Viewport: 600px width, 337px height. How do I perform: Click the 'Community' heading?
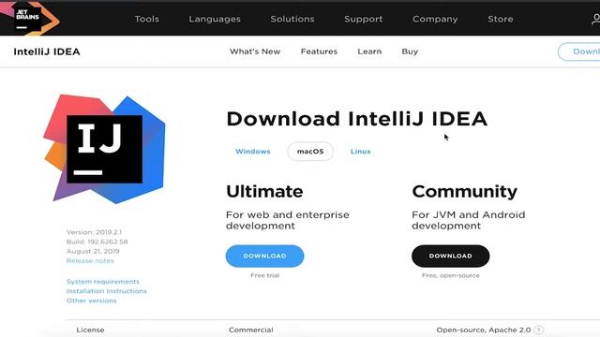[465, 192]
